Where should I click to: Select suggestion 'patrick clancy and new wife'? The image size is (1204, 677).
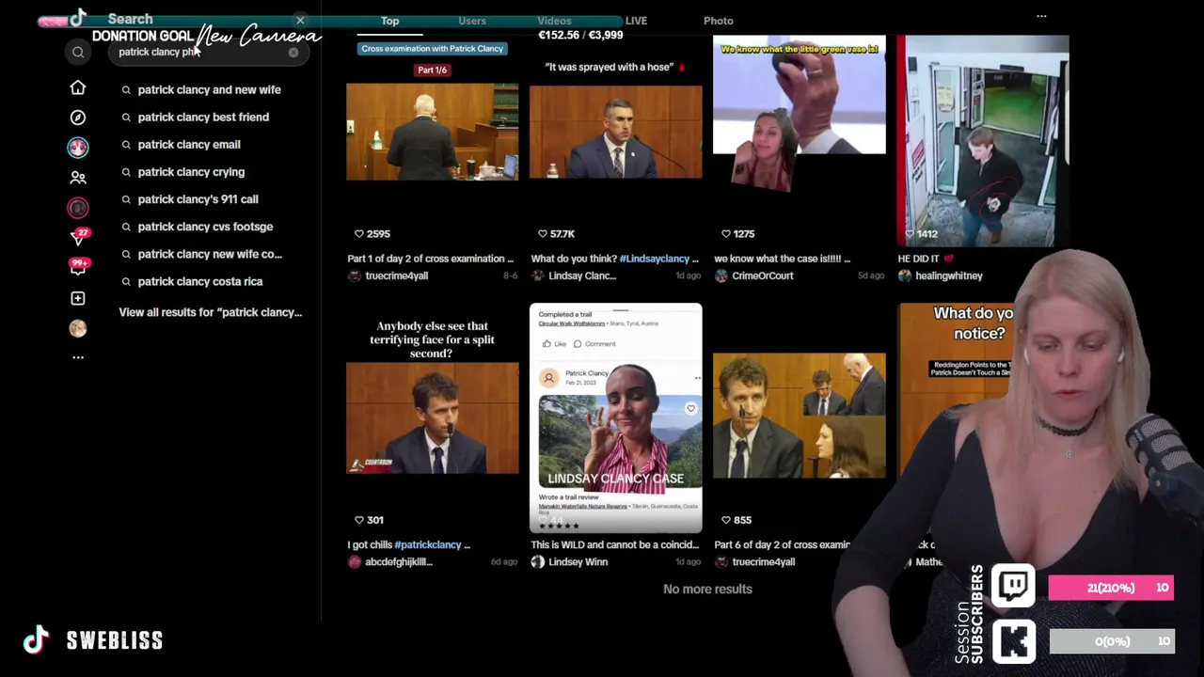pyautogui.click(x=209, y=89)
